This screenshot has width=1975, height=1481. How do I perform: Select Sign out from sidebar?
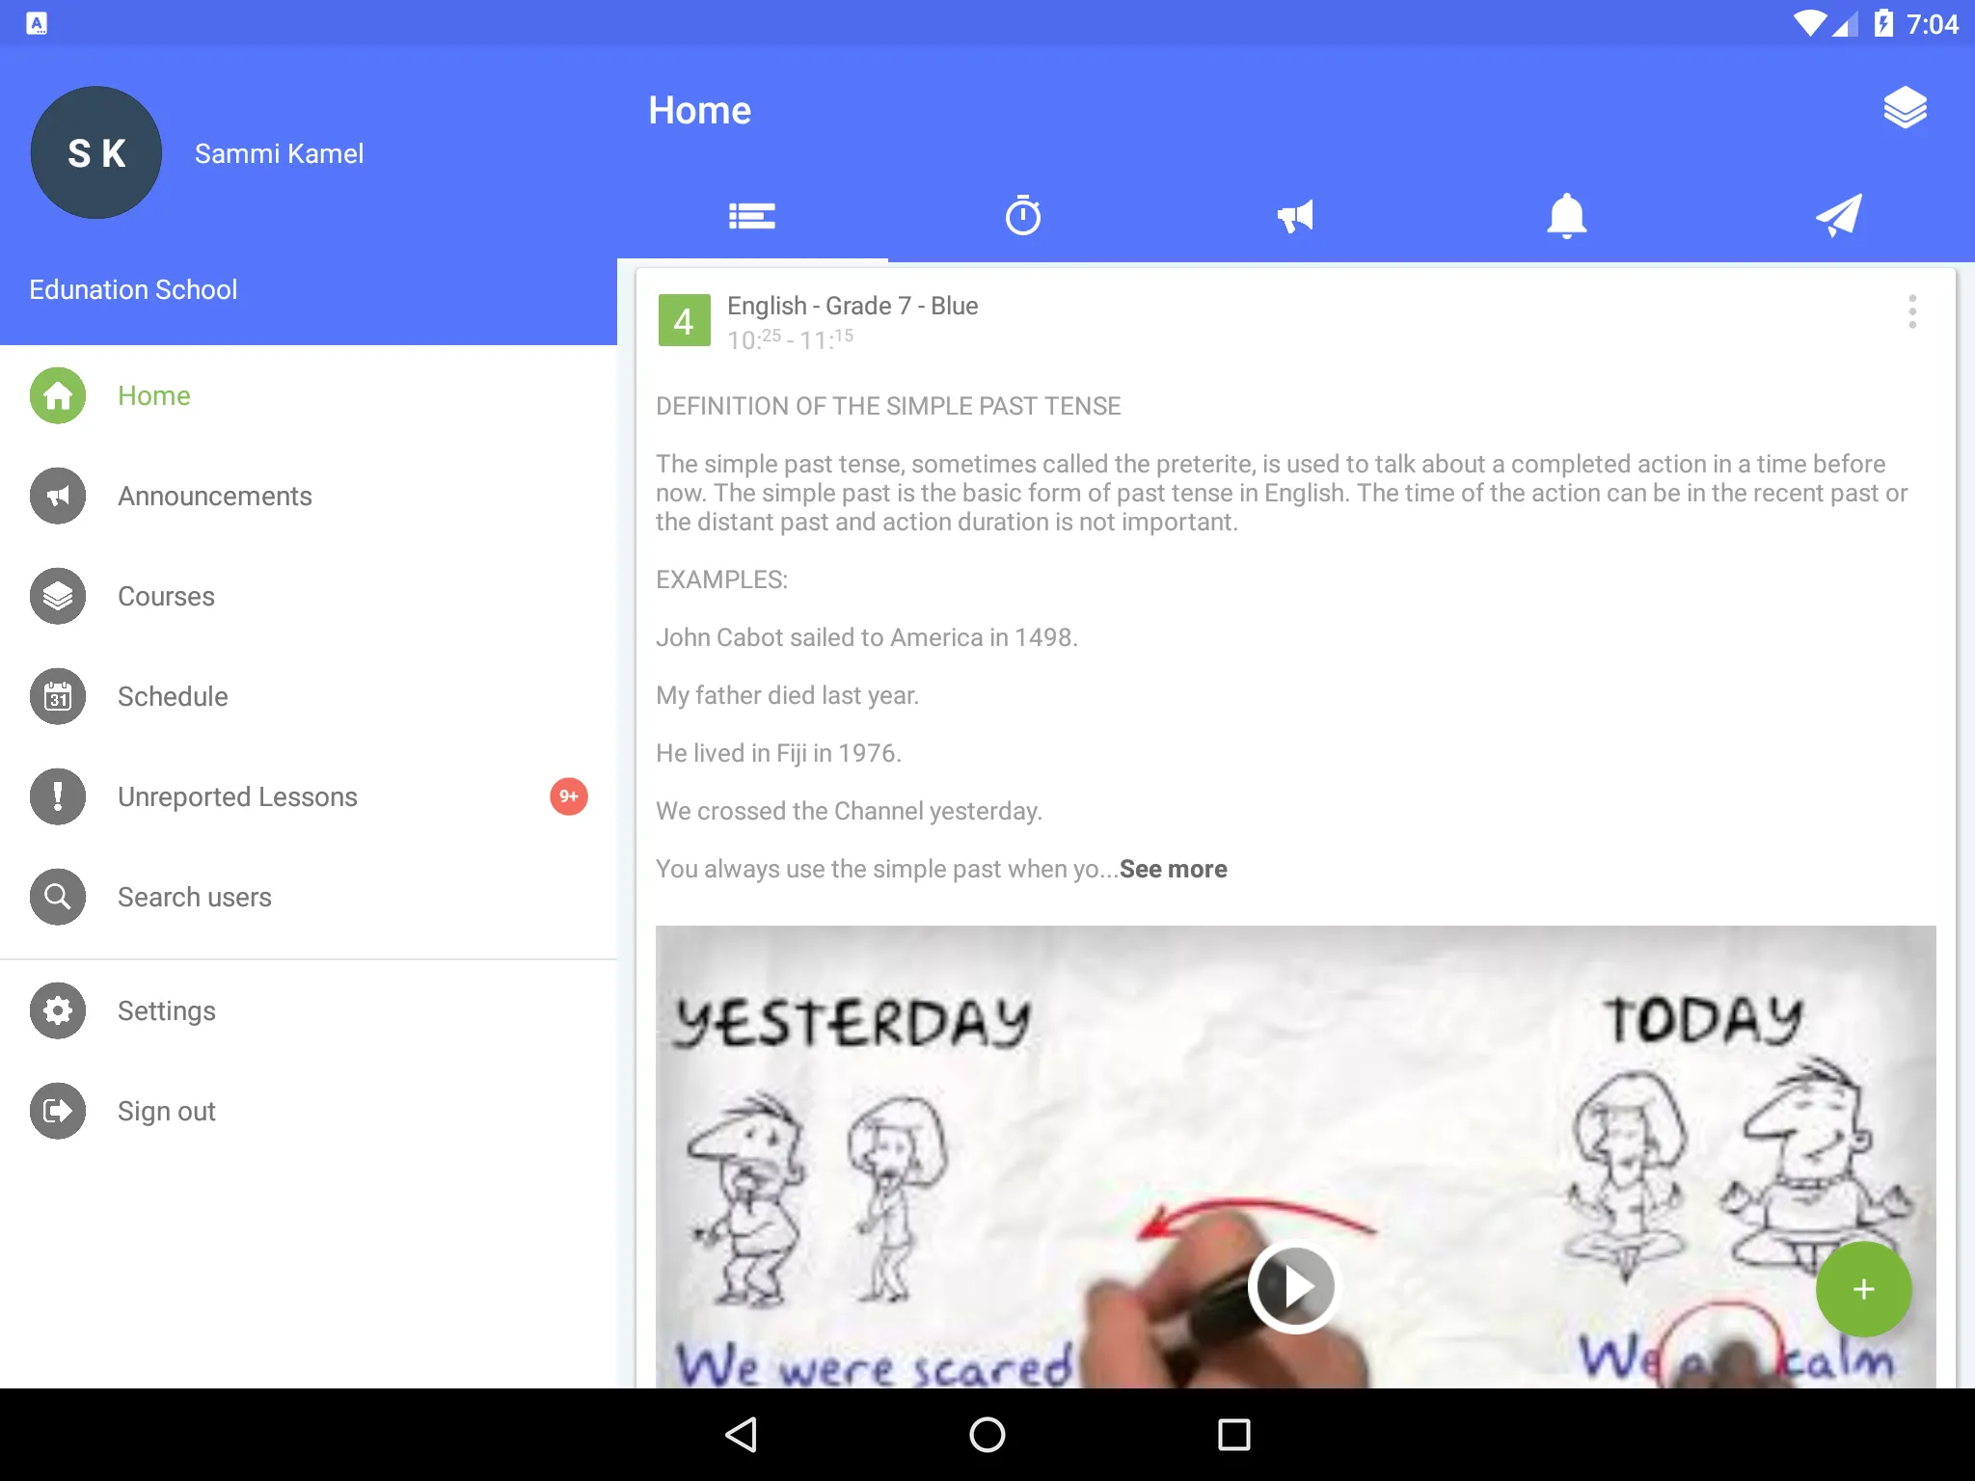click(x=167, y=1111)
